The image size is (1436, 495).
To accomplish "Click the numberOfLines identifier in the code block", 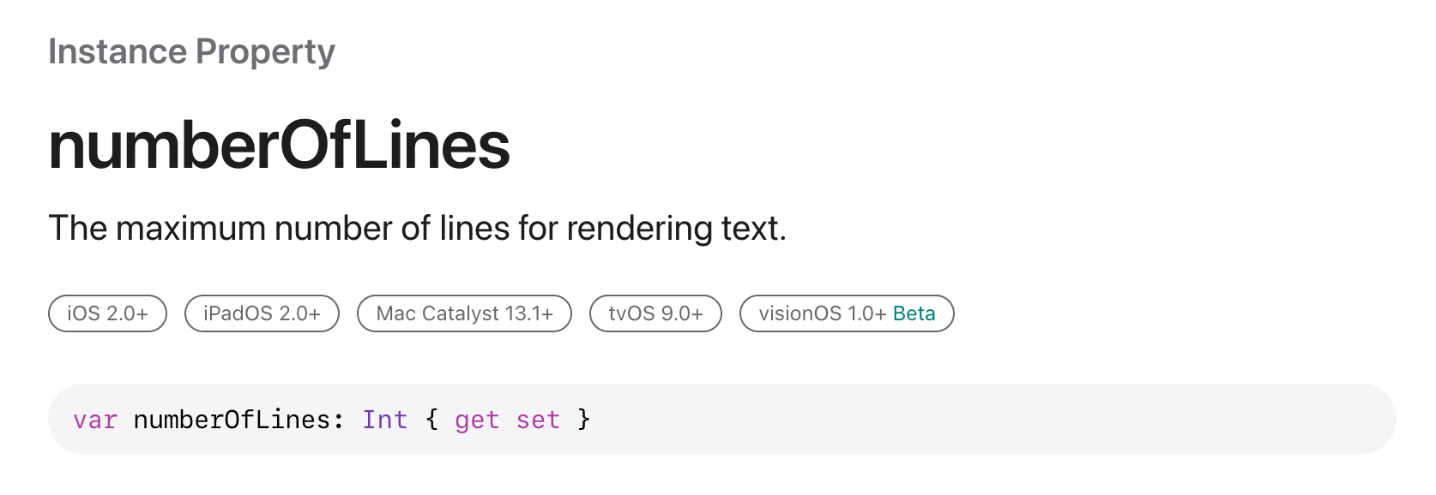I will [232, 420].
